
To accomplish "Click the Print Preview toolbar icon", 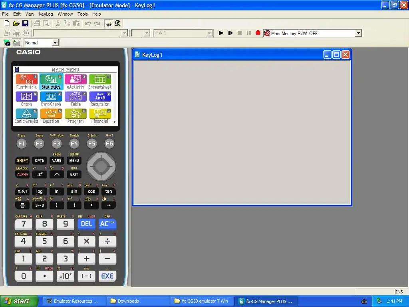I will pos(46,24).
